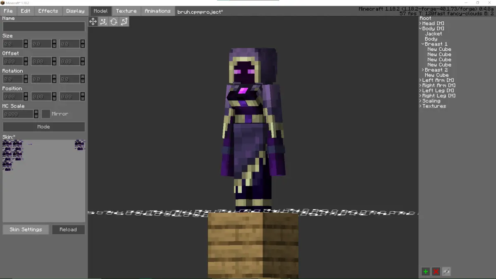Select the New Cube item below Breast 2
Image resolution: width=496 pixels, height=279 pixels.
[x=436, y=75]
